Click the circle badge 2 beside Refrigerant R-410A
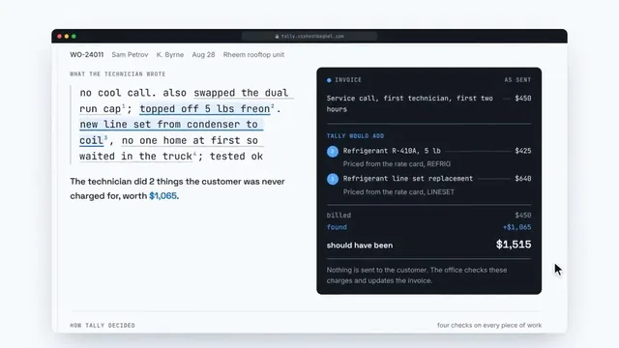 (333, 151)
